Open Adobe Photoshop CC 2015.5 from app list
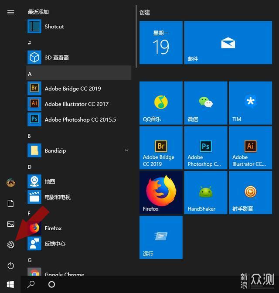This screenshot has width=279, height=293. (x=78, y=119)
